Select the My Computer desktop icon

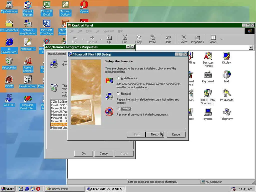point(9,7)
